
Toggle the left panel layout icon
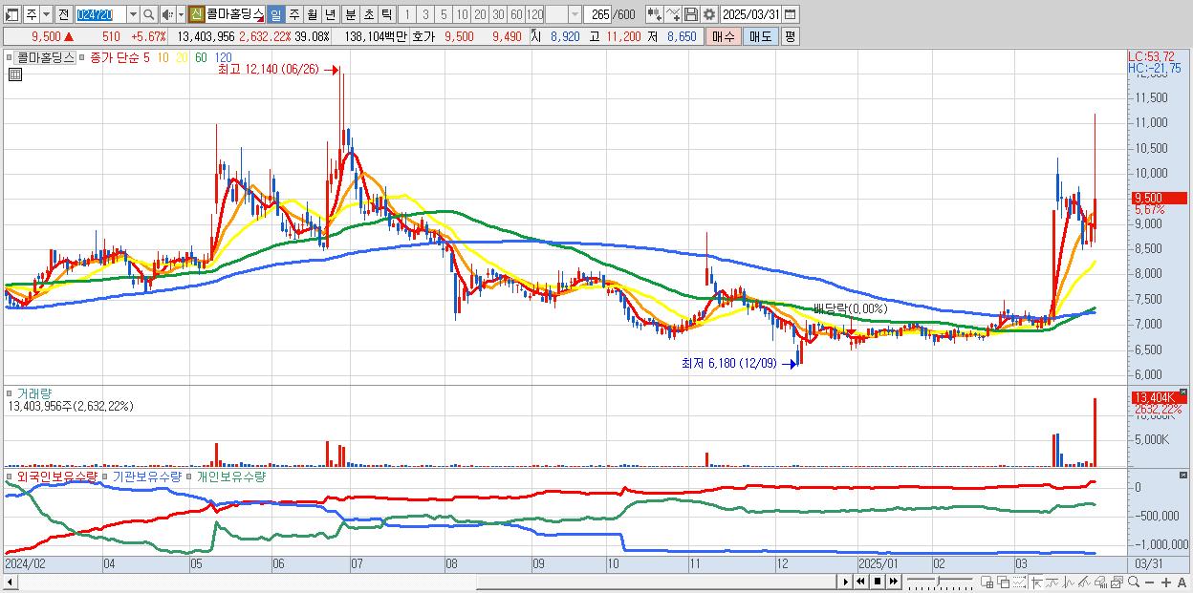coord(12,14)
